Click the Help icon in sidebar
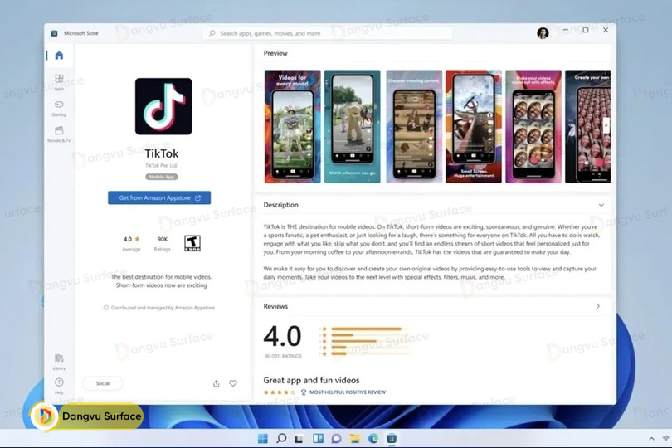 [59, 384]
